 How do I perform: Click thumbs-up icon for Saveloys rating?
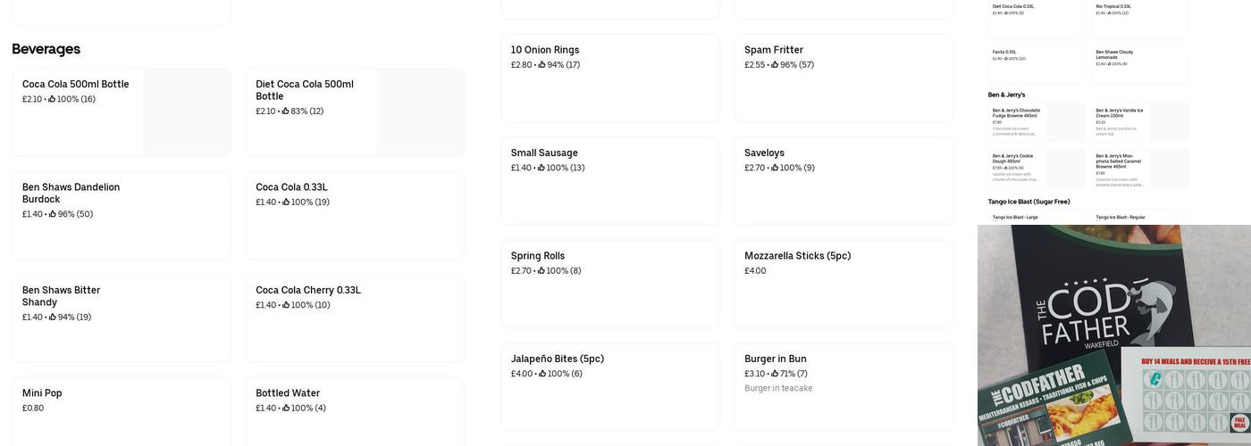[x=775, y=168]
